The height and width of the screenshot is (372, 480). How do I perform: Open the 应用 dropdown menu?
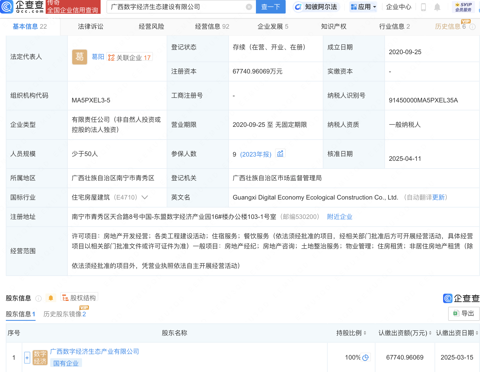click(363, 7)
